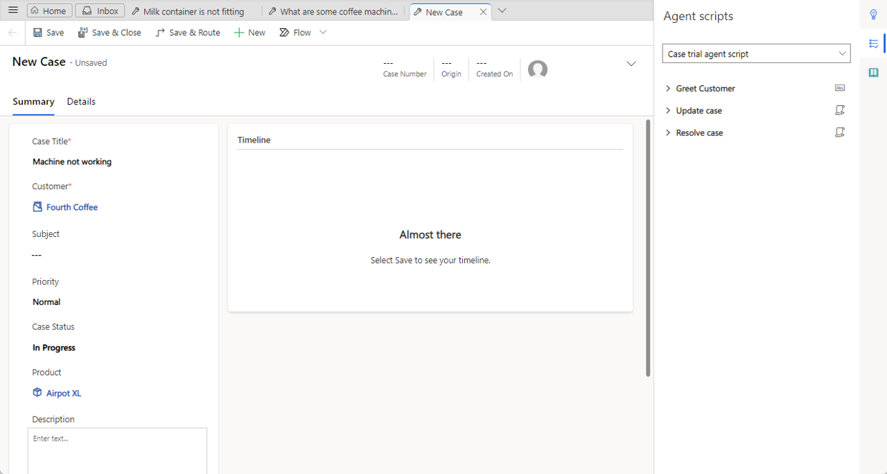887x474 pixels.
Task: Open the knowledge articles book icon
Action: (x=874, y=72)
